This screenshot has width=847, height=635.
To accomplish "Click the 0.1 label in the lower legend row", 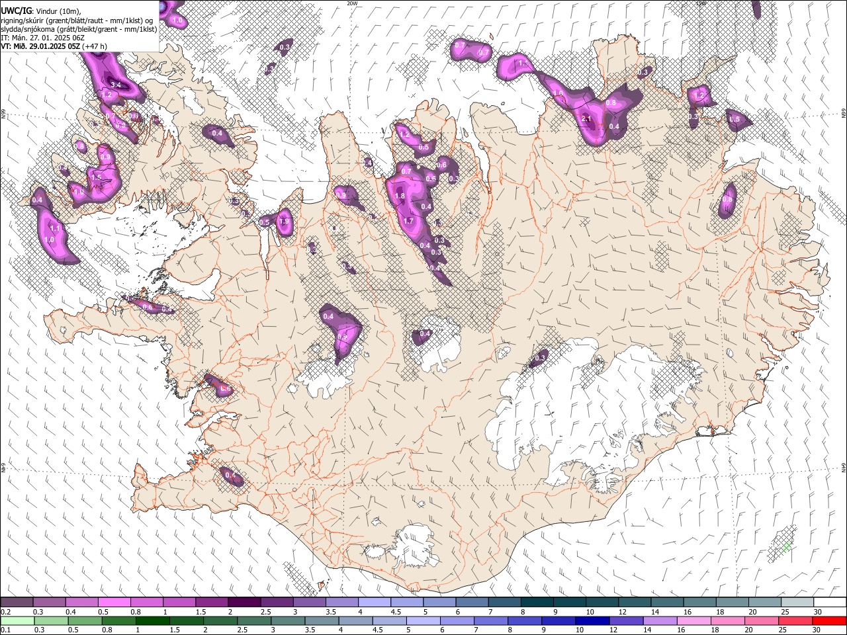I will point(7,630).
